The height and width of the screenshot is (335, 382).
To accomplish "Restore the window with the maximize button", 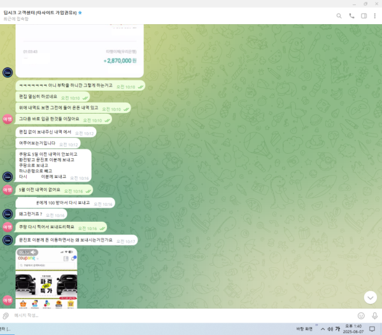I will coord(365,4).
